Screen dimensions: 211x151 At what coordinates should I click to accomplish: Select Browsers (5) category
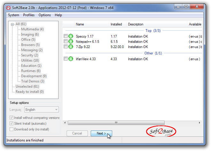(x=30, y=45)
